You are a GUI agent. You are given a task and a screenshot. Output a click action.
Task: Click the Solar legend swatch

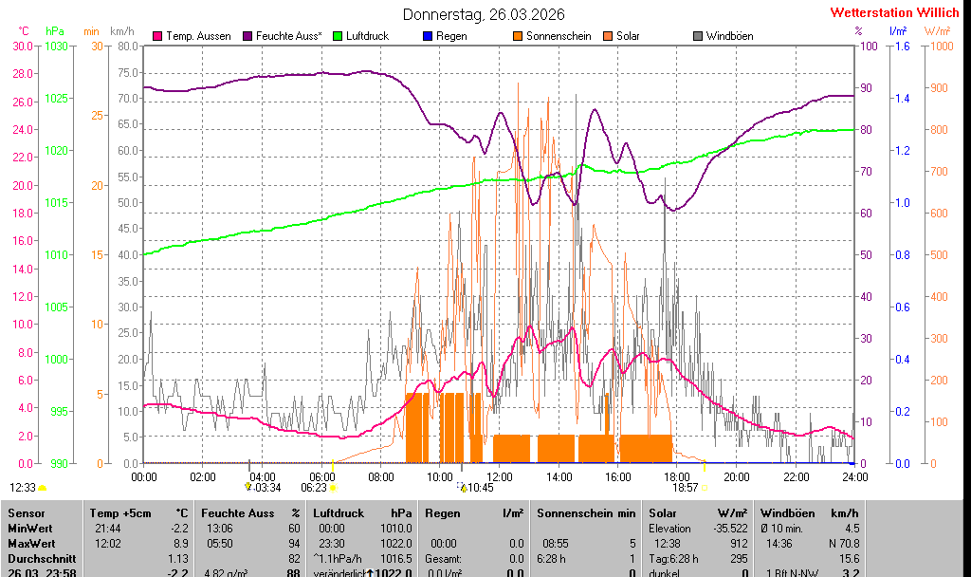(x=608, y=36)
